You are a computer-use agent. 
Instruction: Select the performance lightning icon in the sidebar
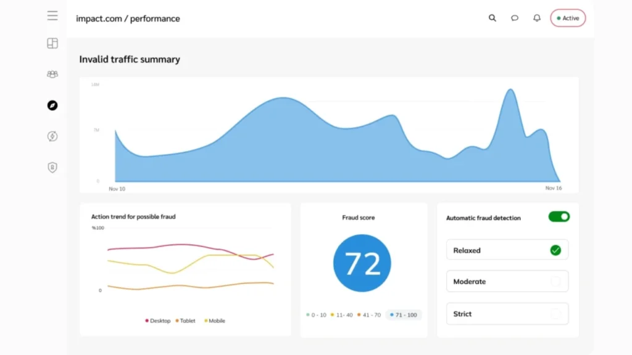click(x=52, y=136)
